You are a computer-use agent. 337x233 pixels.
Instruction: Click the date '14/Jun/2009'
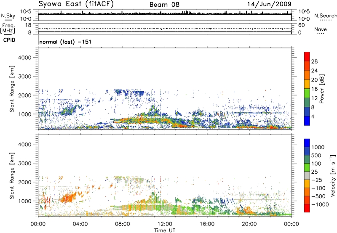pos(269,4)
